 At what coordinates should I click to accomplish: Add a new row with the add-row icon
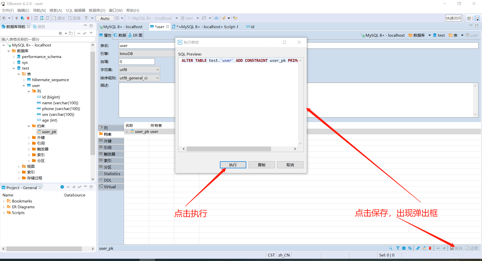click(x=424, y=248)
